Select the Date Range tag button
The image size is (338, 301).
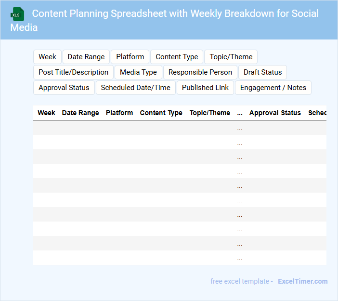pos(86,57)
